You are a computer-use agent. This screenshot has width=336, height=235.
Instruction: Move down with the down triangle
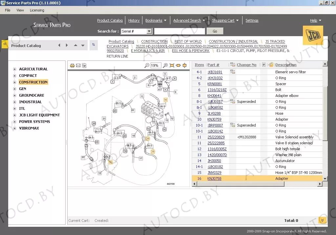(83, 45)
